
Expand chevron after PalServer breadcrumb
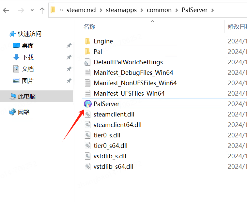[213, 10]
